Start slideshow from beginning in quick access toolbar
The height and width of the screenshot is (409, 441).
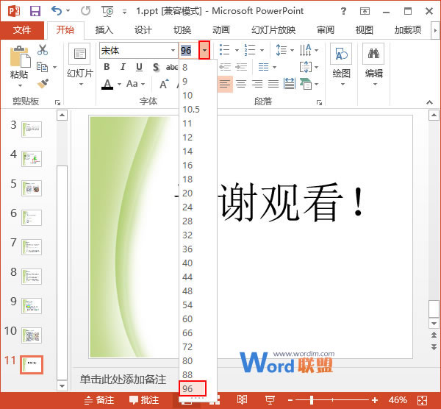(x=108, y=11)
